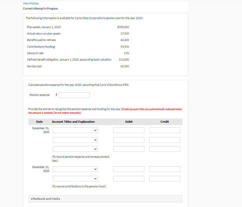Click the final row credit field

[164, 178]
